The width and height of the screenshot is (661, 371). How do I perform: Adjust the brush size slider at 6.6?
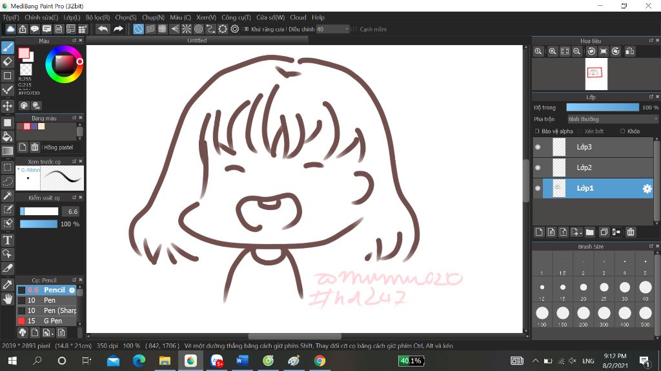tap(39, 211)
